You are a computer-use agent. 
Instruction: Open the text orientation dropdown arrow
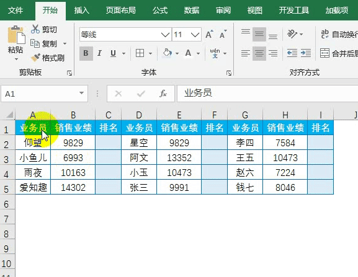tap(302, 35)
